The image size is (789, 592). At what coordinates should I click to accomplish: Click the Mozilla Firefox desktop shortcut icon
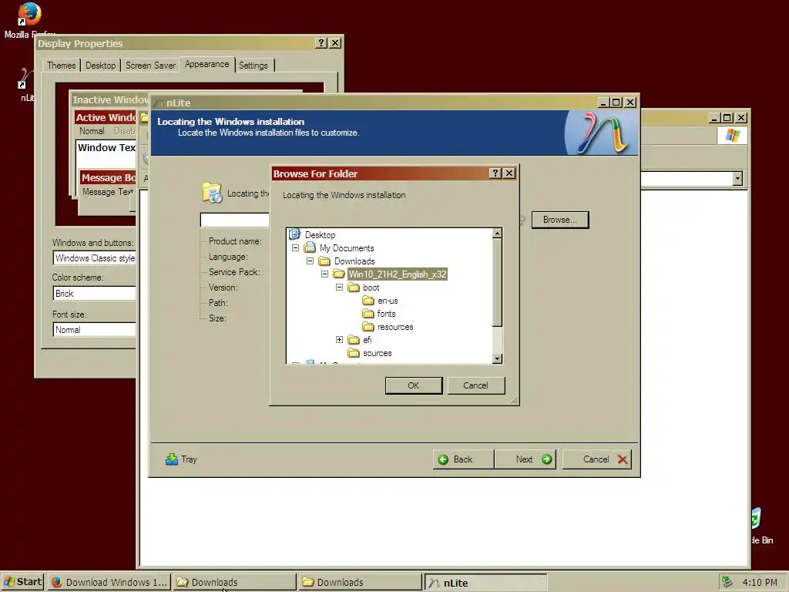pyautogui.click(x=29, y=14)
